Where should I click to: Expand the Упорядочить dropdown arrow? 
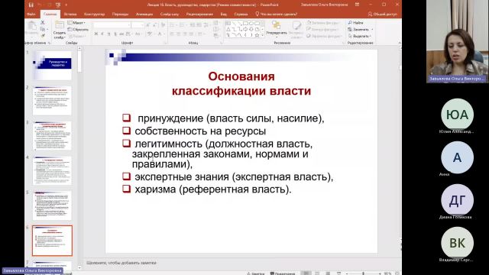coord(277,37)
